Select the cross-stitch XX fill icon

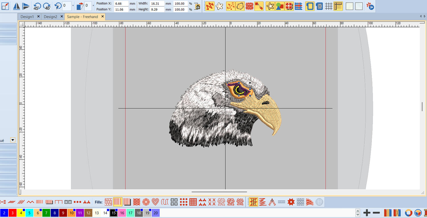click(x=212, y=202)
